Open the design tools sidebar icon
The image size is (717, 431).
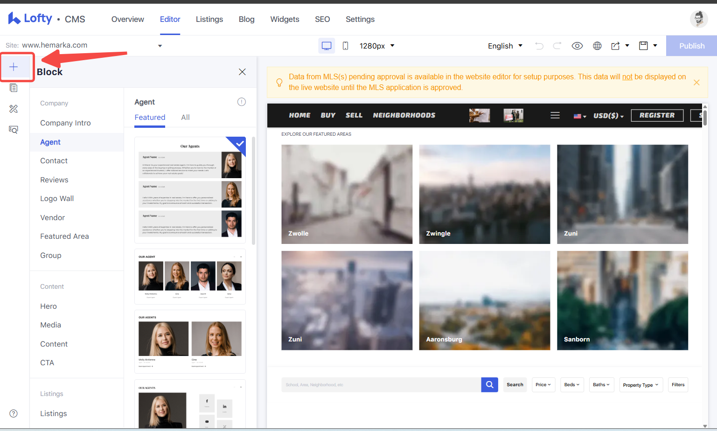(14, 109)
